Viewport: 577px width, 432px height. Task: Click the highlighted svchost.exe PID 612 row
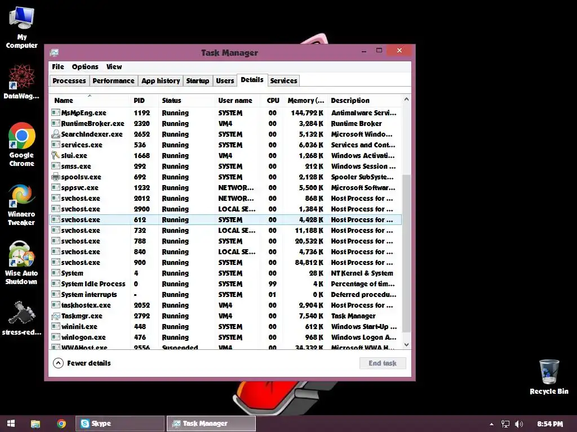(x=225, y=220)
